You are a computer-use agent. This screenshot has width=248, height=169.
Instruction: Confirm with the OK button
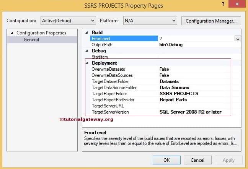(x=166, y=160)
